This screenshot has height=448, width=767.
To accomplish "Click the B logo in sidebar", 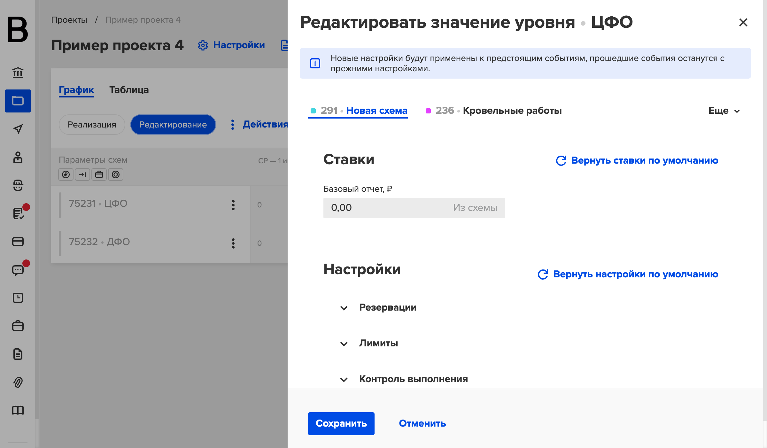I will pyautogui.click(x=18, y=29).
